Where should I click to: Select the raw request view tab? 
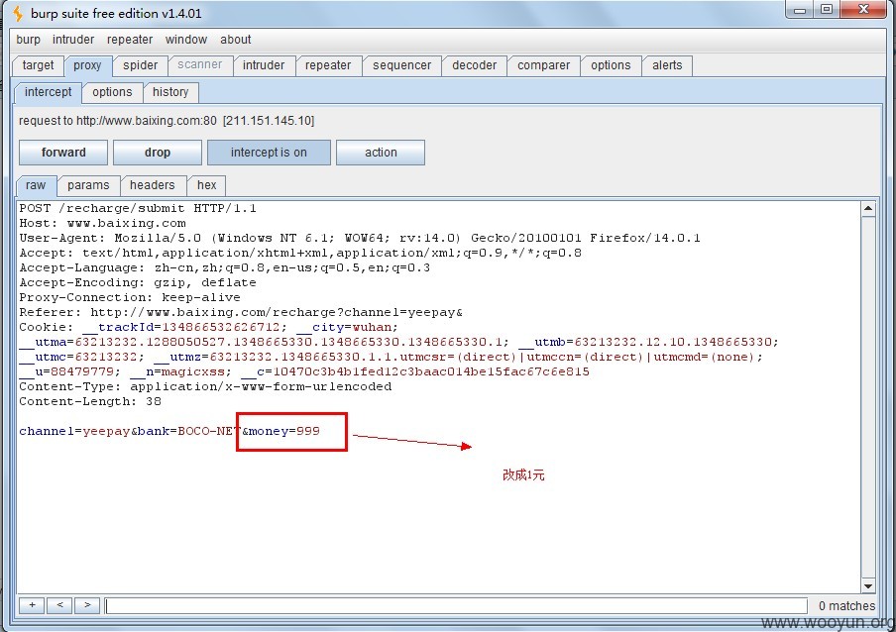pos(36,185)
